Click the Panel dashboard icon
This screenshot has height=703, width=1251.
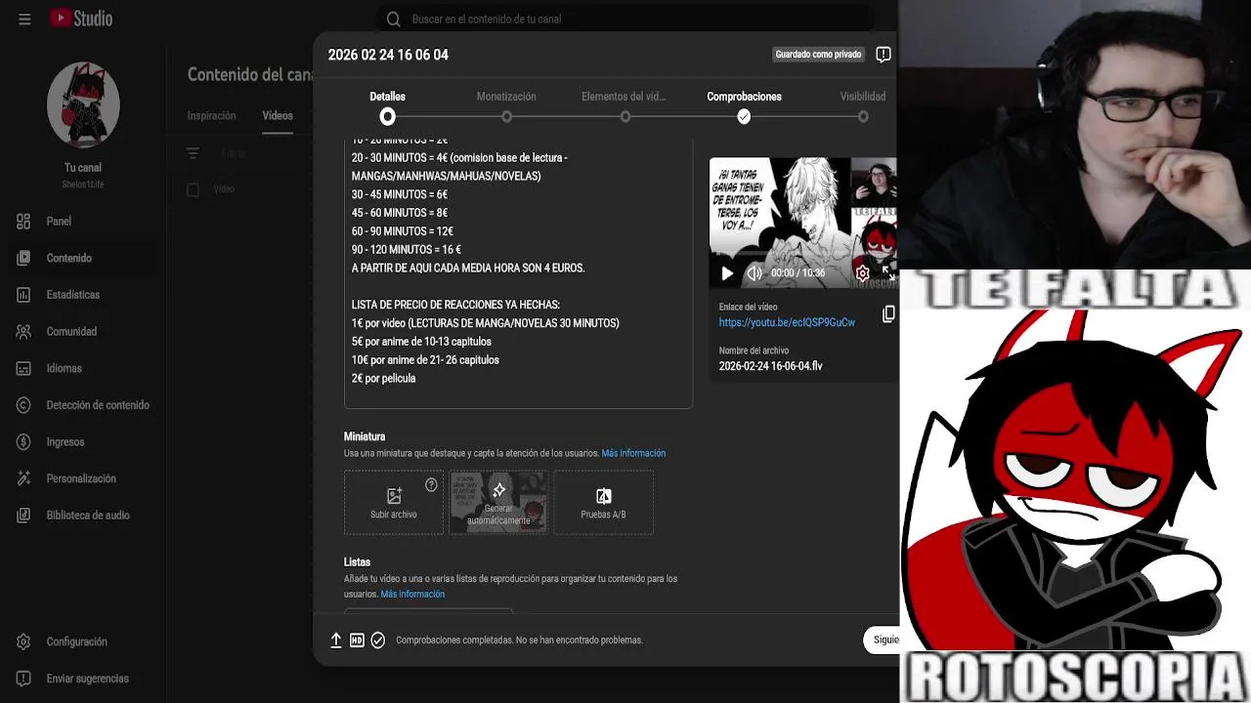[x=23, y=222]
